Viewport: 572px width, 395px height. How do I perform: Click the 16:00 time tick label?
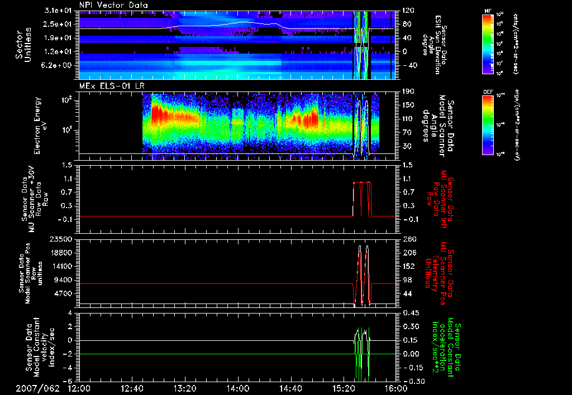pos(396,388)
